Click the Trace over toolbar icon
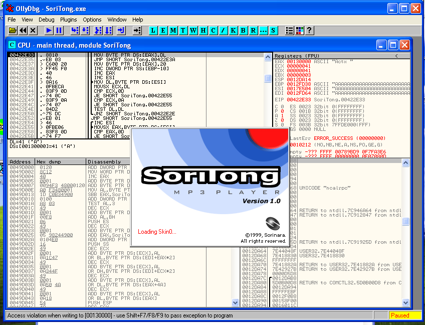Image resolution: width=425 pixels, height=325 pixels. (108, 30)
